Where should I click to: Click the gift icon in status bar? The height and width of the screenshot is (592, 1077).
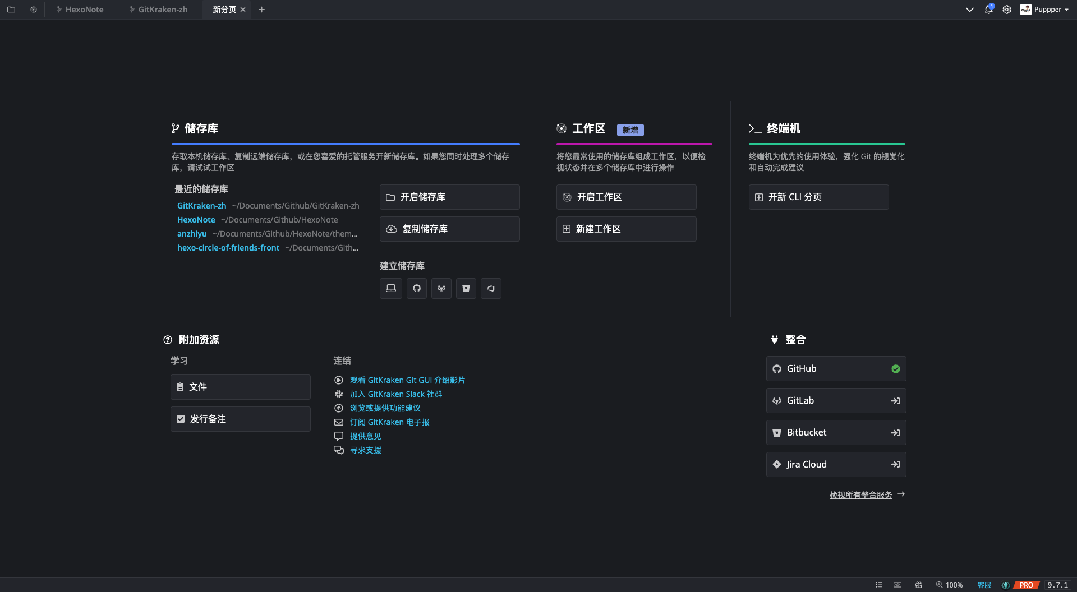coord(919,585)
